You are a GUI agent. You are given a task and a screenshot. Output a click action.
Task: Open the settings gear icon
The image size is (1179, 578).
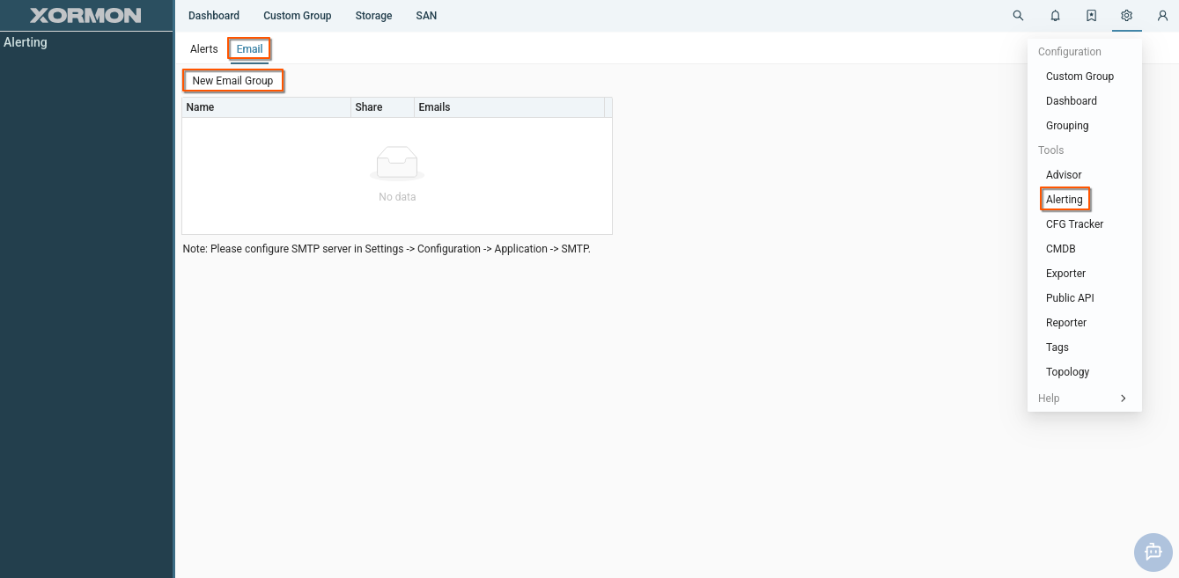pyautogui.click(x=1126, y=16)
